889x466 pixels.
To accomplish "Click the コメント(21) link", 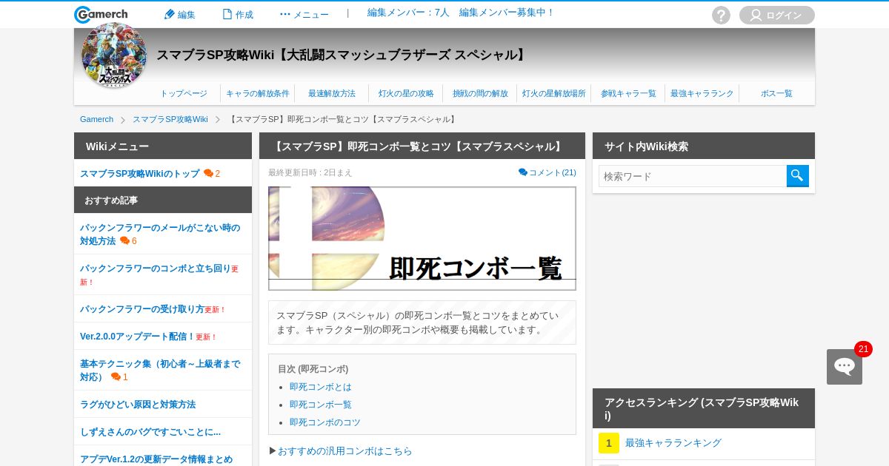I will (x=547, y=172).
